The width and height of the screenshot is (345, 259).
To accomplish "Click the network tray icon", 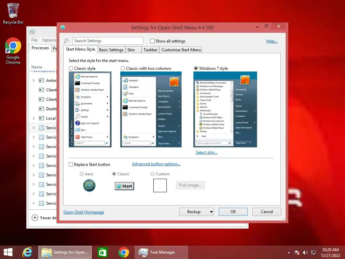I will coord(313,252).
